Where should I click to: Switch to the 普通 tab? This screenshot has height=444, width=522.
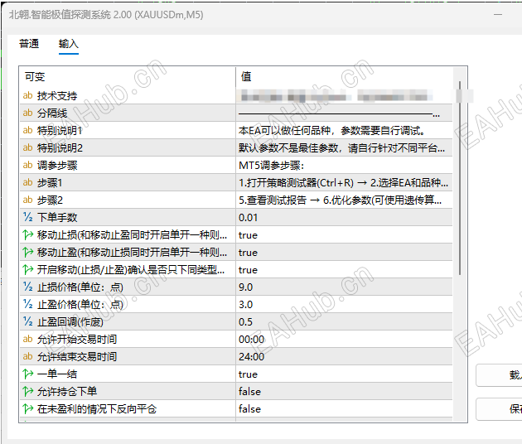tap(29, 44)
